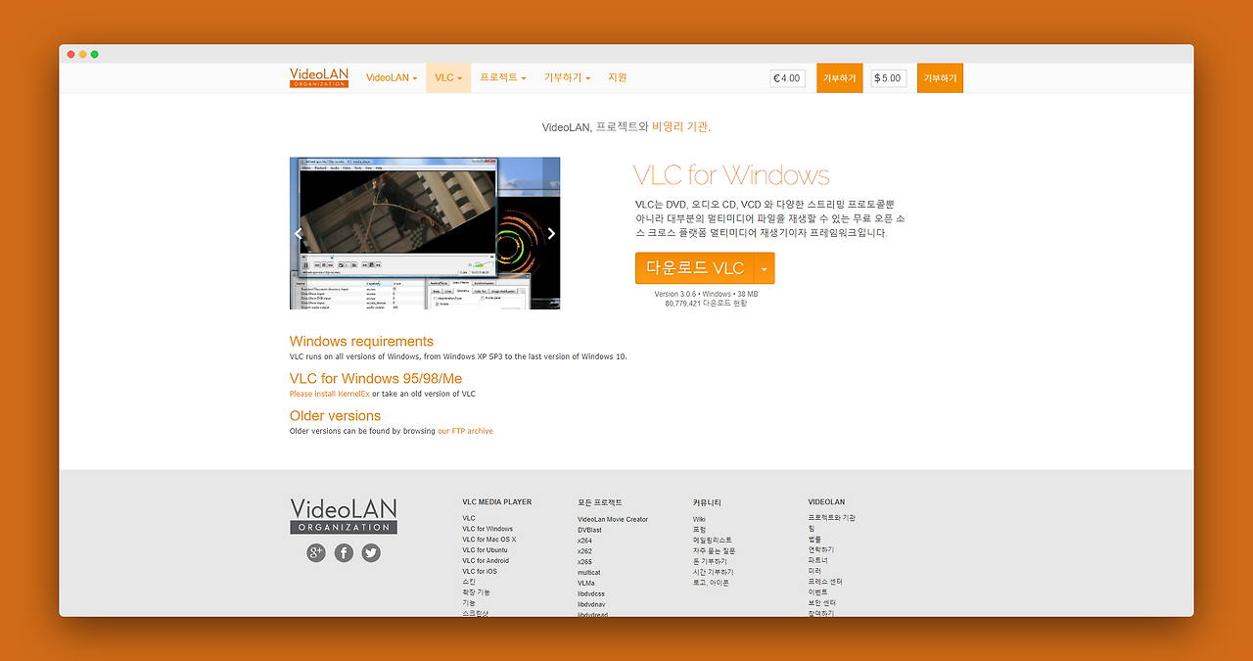This screenshot has width=1253, height=661.
Task: Open the 지원 menu item
Action: tap(617, 77)
